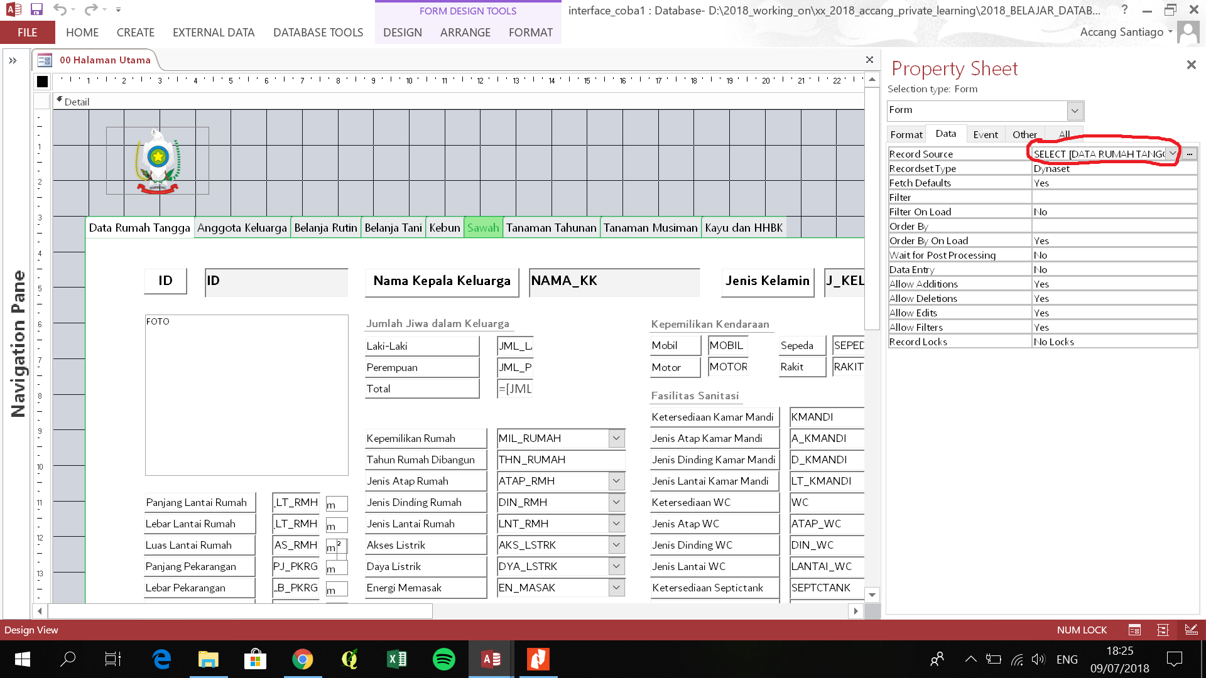The image size is (1206, 678).
Task: Open Excel from the taskbar
Action: coord(397,659)
